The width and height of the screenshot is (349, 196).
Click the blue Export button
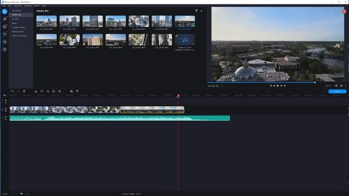[x=337, y=91]
